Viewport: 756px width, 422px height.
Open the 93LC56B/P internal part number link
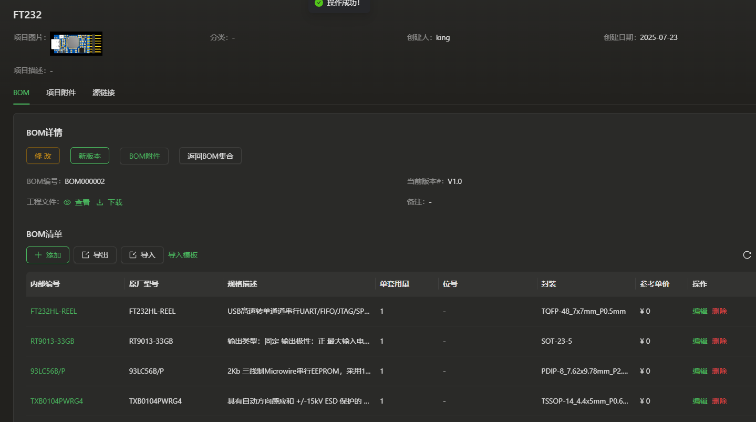click(x=48, y=371)
